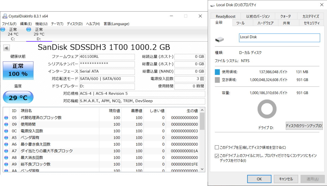The image size is (327, 186).
Task: Click the キャンセル button
Action: click(x=286, y=179)
